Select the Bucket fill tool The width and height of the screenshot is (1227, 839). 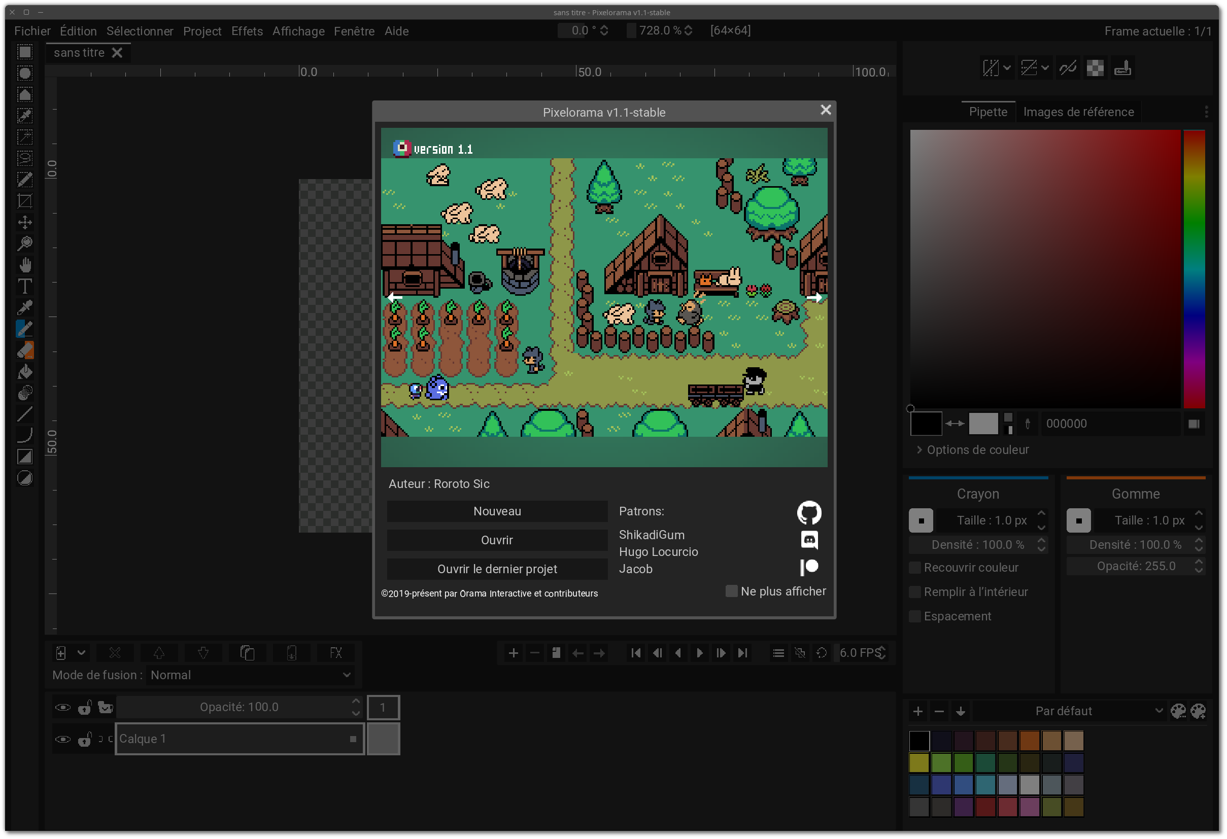click(x=24, y=371)
